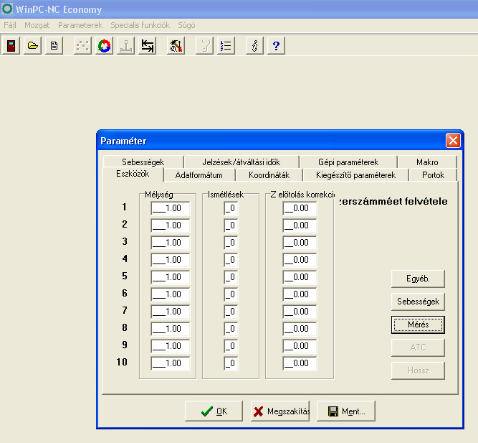
Task: Open the Fájl menu
Action: [x=10, y=25]
